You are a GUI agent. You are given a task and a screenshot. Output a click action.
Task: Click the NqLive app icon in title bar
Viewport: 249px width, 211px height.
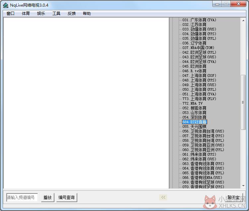click(x=6, y=5)
